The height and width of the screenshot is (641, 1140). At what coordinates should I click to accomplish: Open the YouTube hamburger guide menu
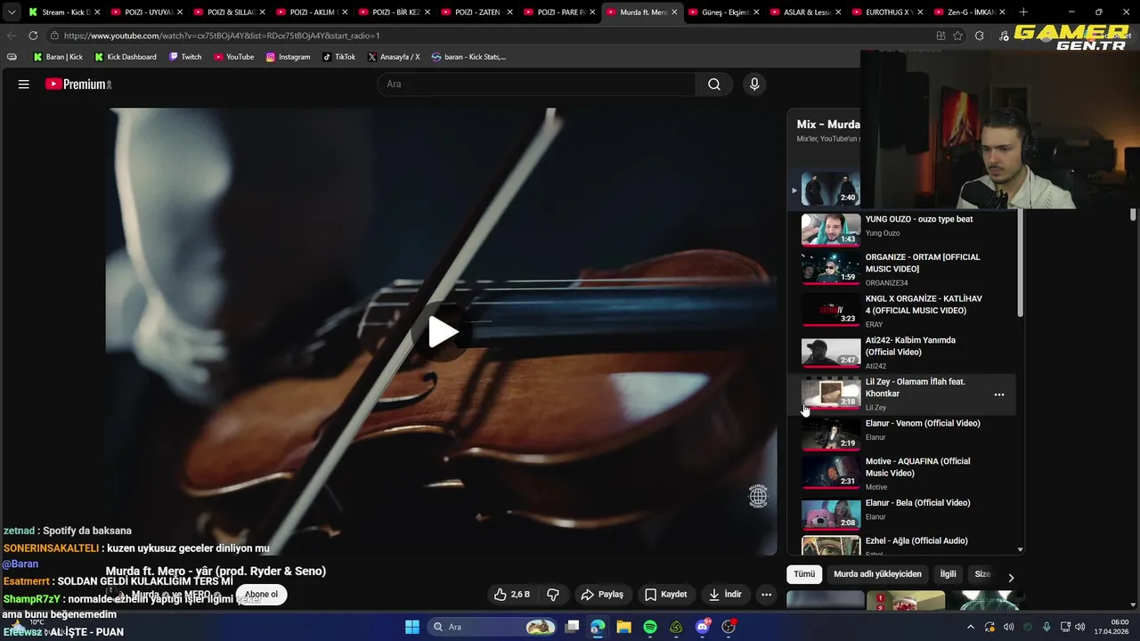[24, 85]
